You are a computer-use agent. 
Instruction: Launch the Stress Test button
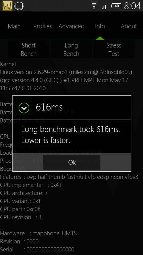pyautogui.click(x=114, y=50)
